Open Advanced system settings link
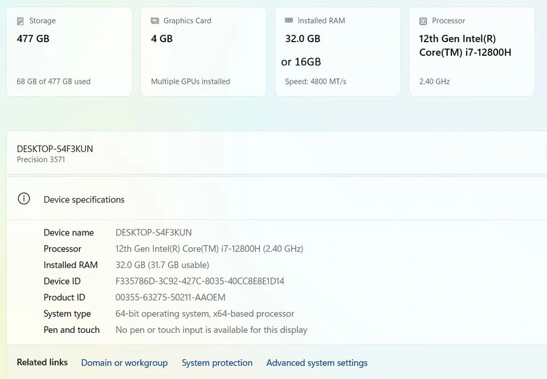This screenshot has width=547, height=379. (317, 362)
